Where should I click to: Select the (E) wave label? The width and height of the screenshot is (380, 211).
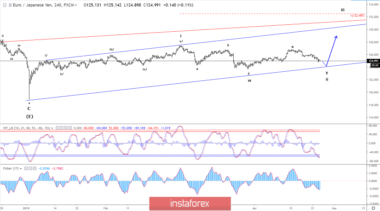[x=29, y=116]
